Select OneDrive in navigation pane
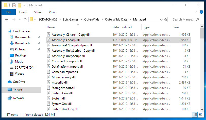This screenshot has height=120, width=206. click(x=19, y=82)
